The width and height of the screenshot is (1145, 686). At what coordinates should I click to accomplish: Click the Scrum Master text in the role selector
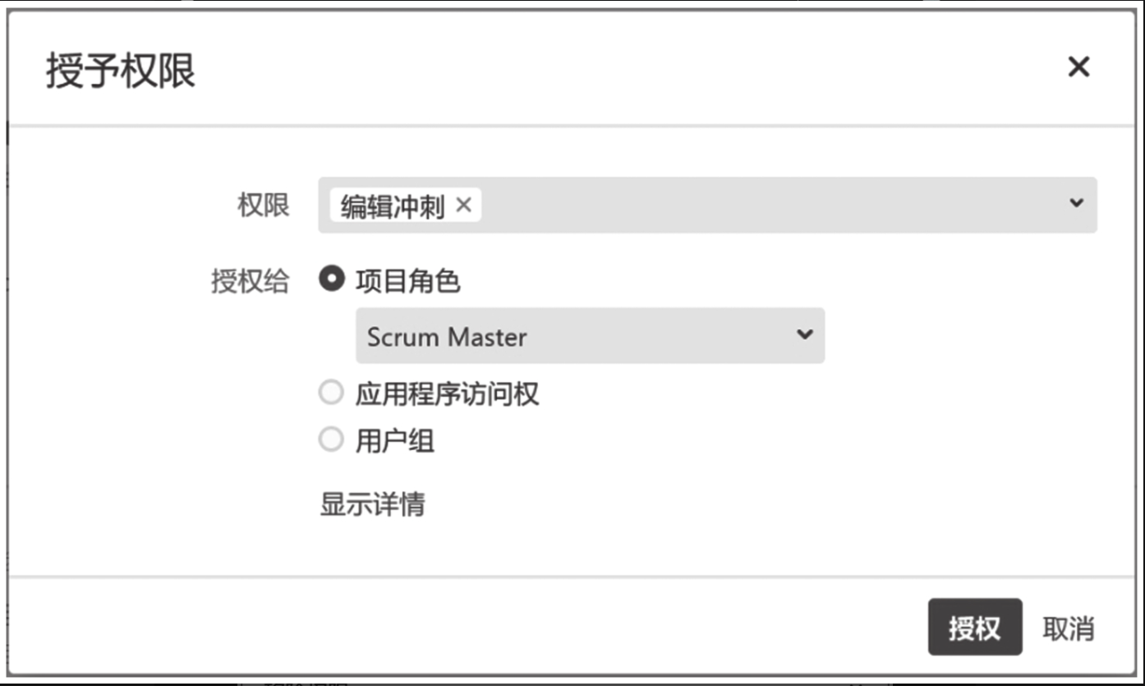[447, 337]
